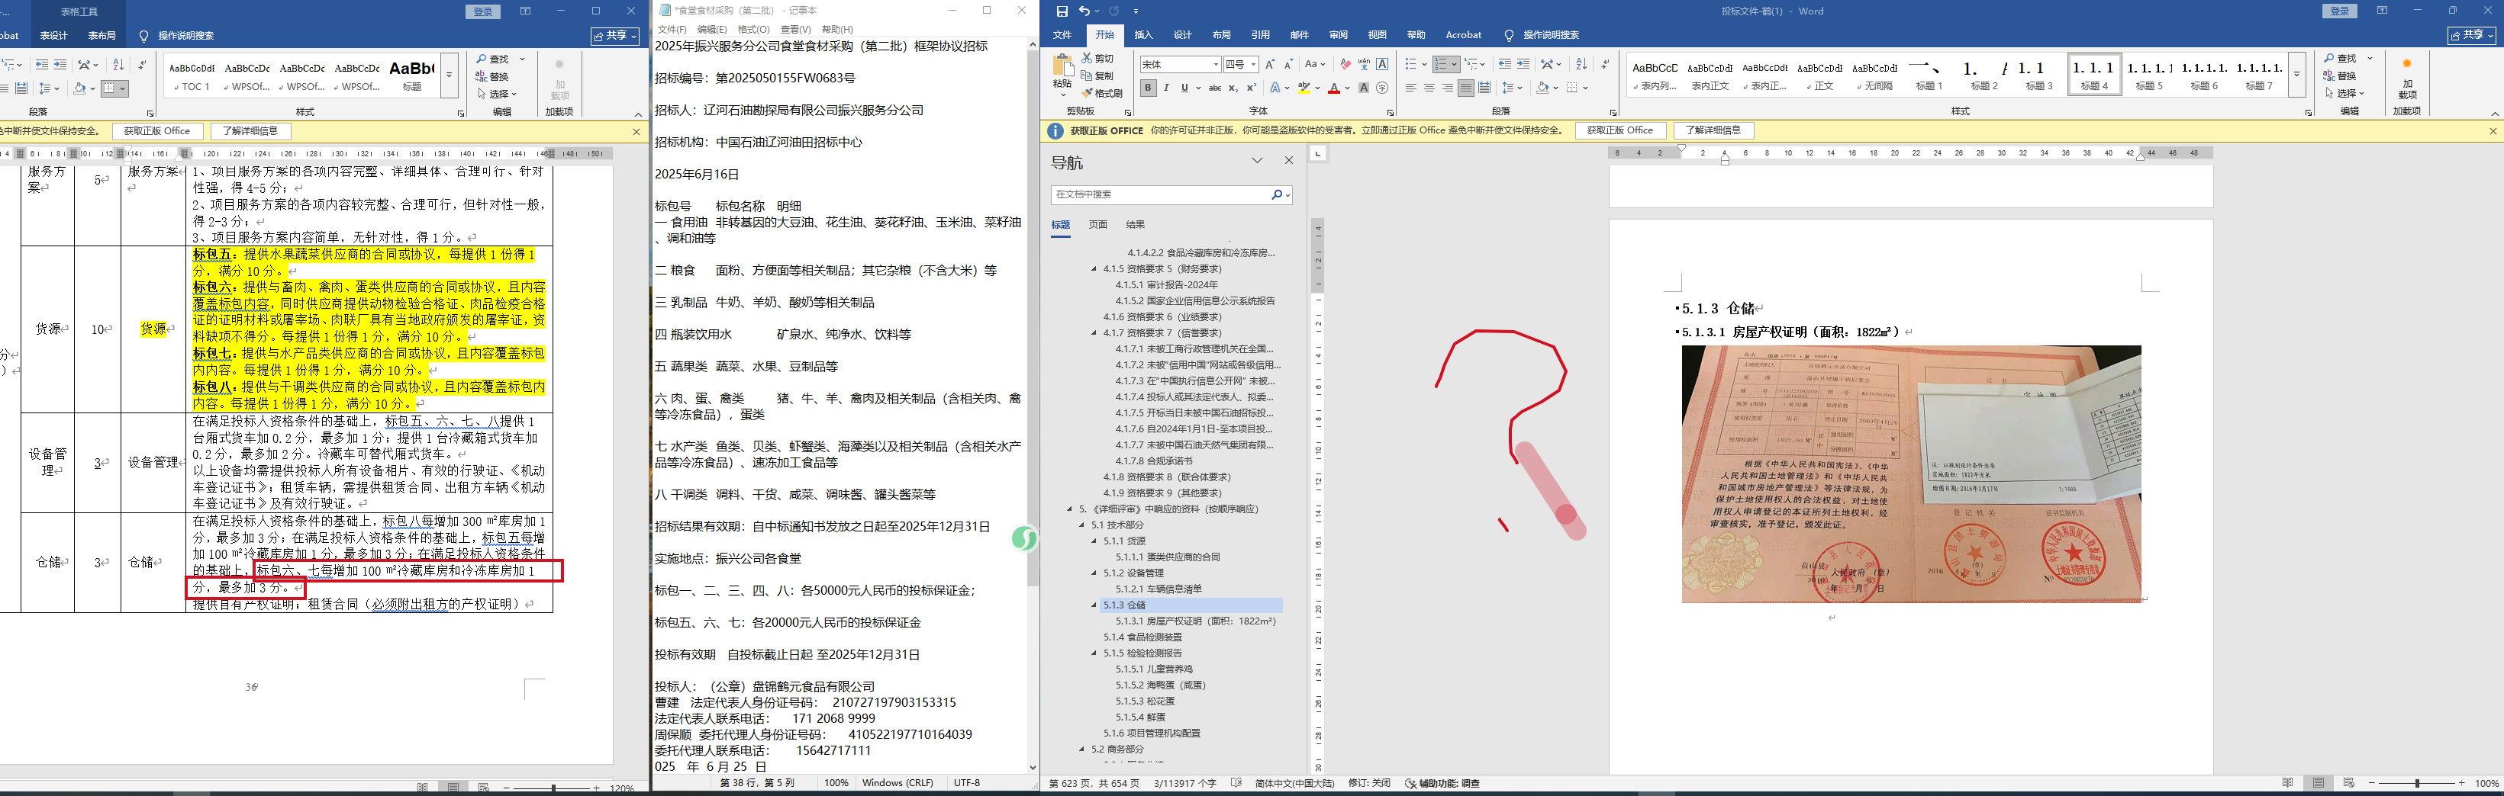Copy selection using 复制 in right Word
The width and height of the screenshot is (2504, 796).
(1098, 75)
